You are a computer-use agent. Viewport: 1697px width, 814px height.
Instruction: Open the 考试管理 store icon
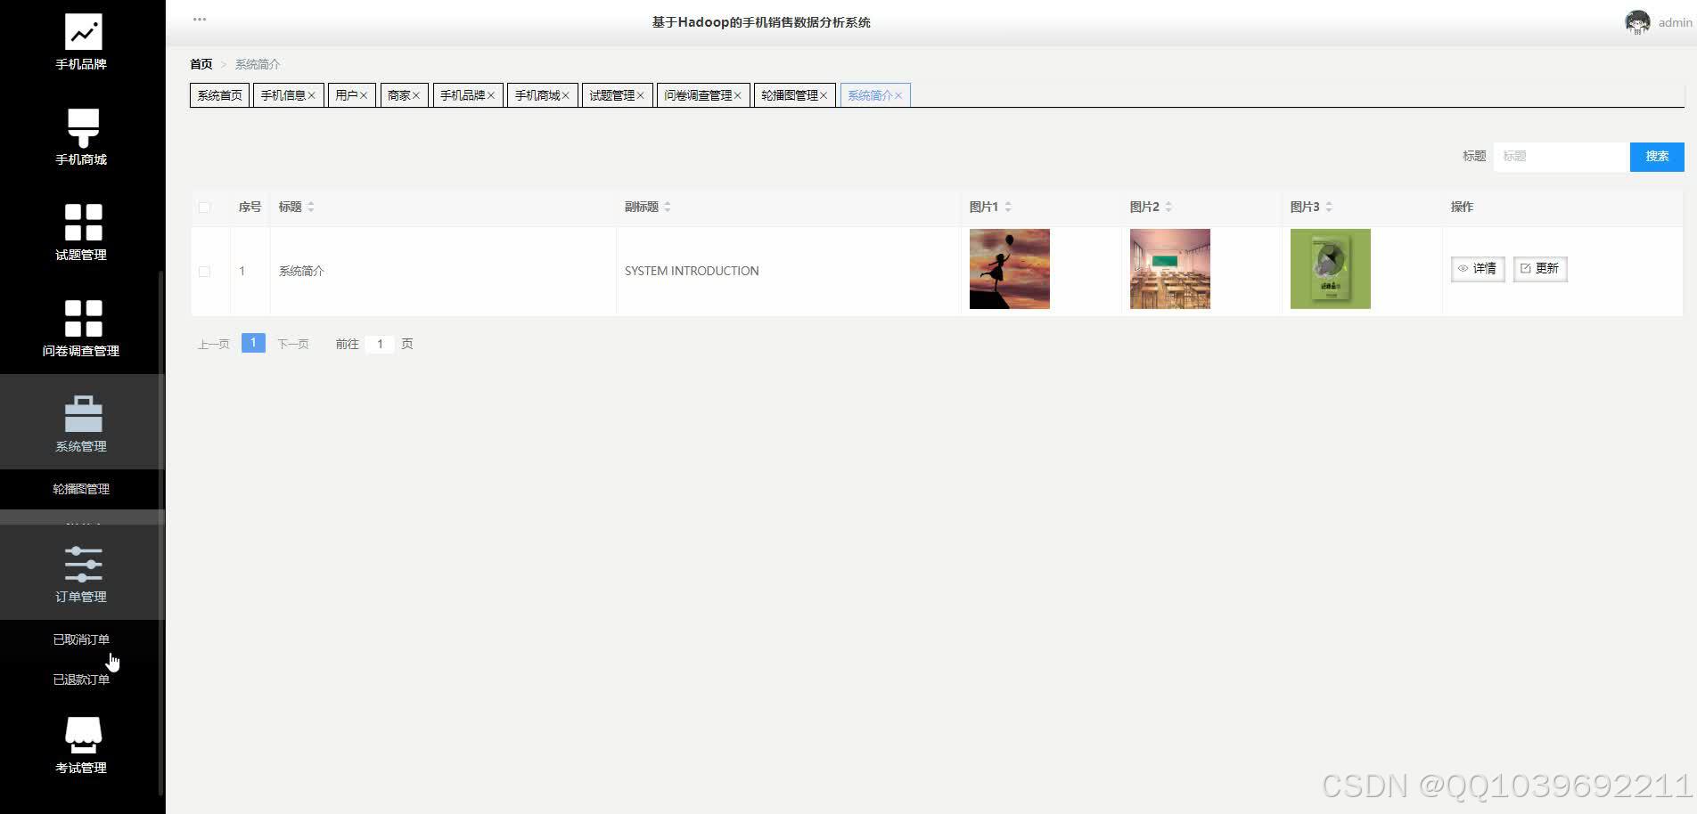83,735
